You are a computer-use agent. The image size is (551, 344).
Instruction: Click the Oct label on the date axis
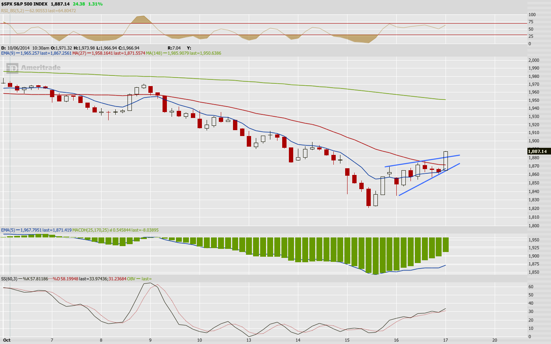7,340
